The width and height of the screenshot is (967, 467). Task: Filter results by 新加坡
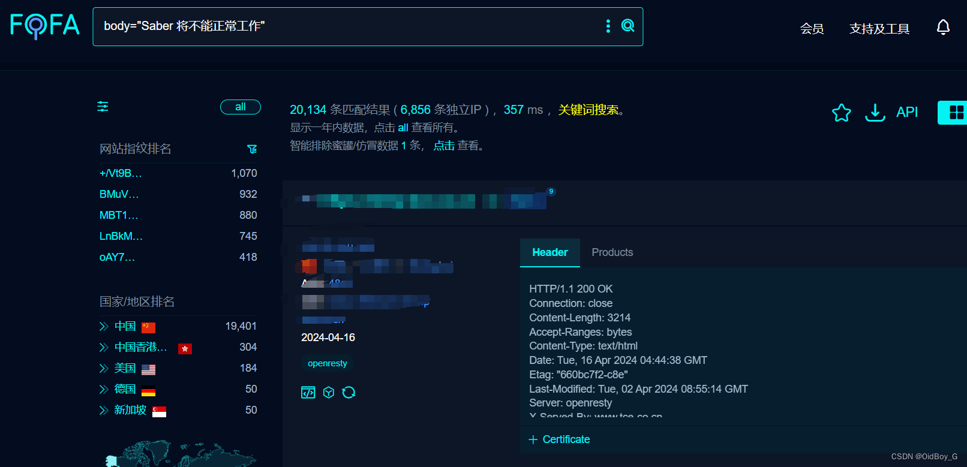(x=131, y=410)
